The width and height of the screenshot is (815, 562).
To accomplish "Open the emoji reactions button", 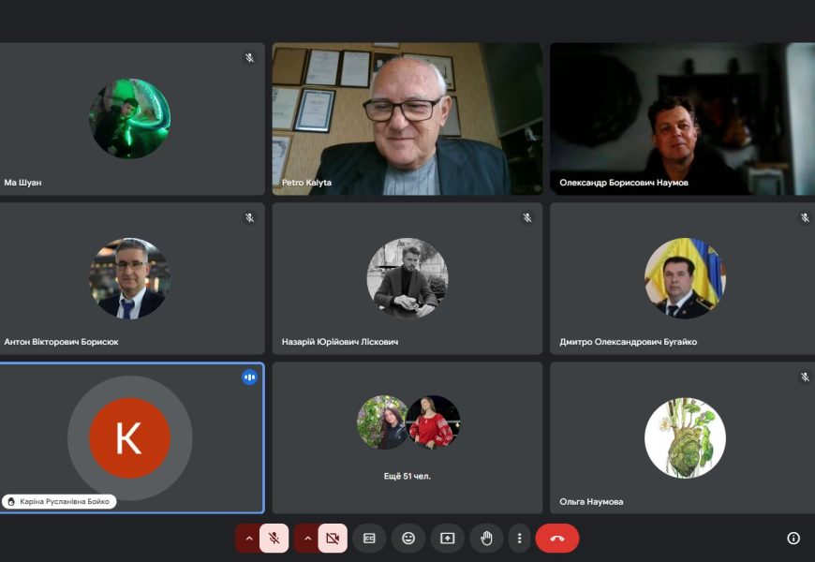I will click(408, 539).
